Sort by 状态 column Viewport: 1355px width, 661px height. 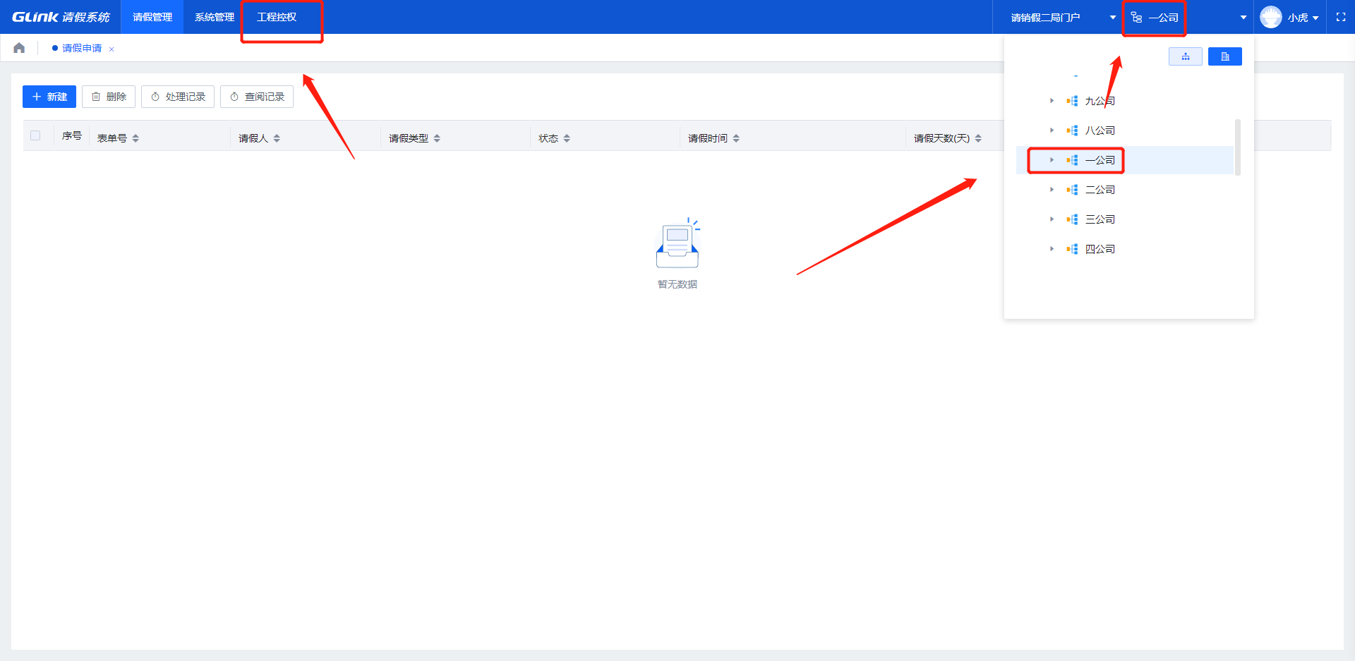pyautogui.click(x=567, y=138)
